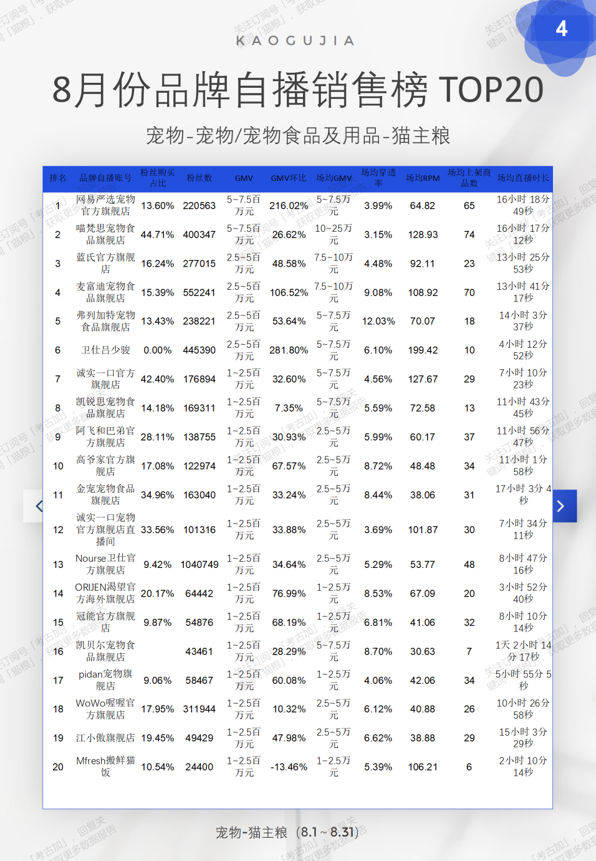Image resolution: width=596 pixels, height=861 pixels.
Task: Go to the next slide arrow
Action: 565,506
